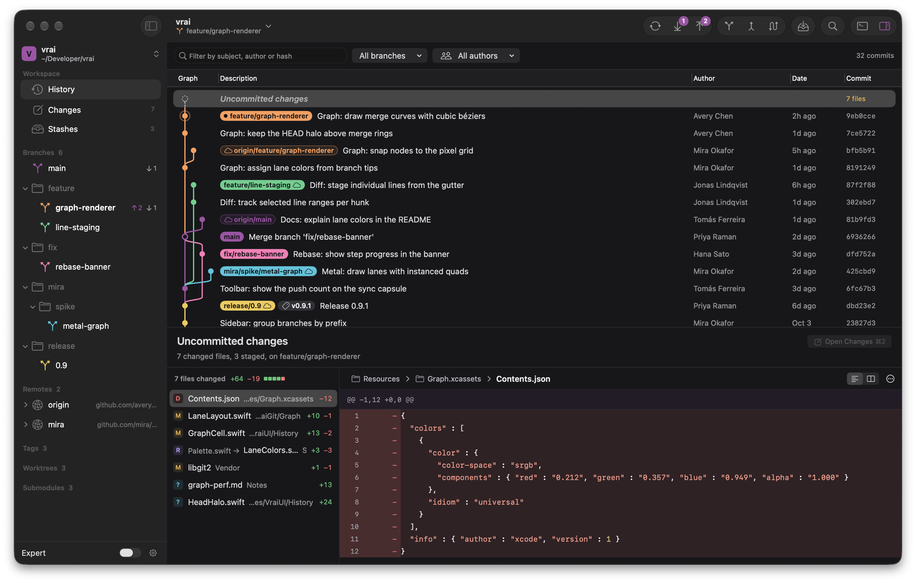Image resolution: width=916 pixels, height=583 pixels.
Task: Click the Open Changes button
Action: click(x=849, y=341)
